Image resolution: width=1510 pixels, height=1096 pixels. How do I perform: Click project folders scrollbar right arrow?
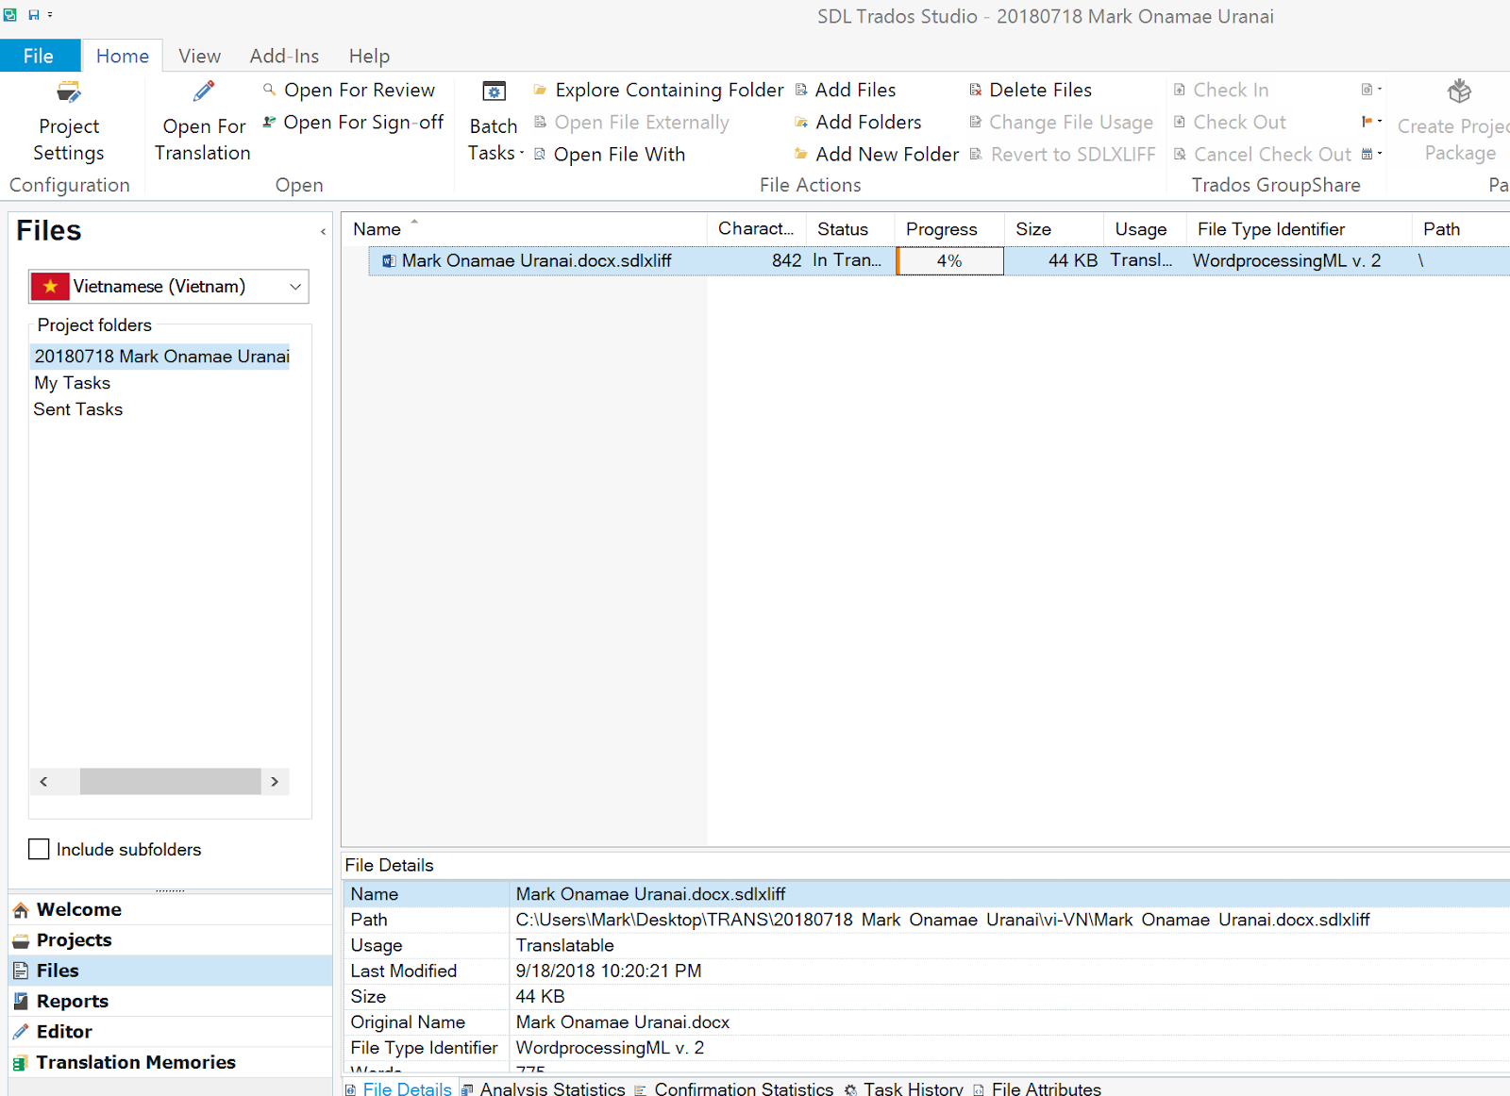tap(275, 782)
